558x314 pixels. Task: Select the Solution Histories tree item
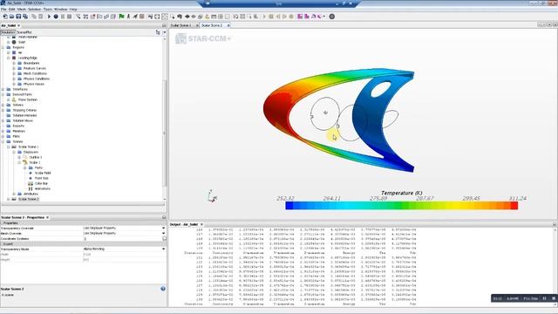tap(24, 115)
